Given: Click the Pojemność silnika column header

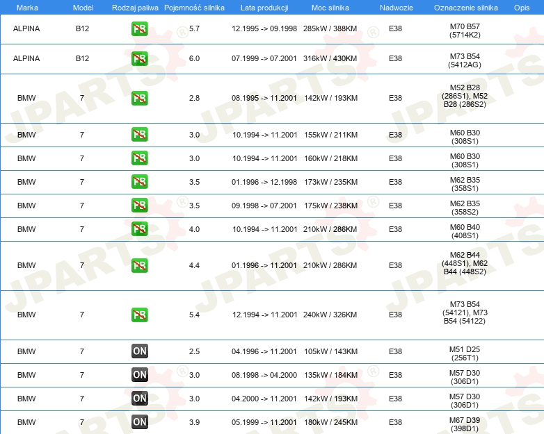Looking at the screenshot, I should [194, 8].
